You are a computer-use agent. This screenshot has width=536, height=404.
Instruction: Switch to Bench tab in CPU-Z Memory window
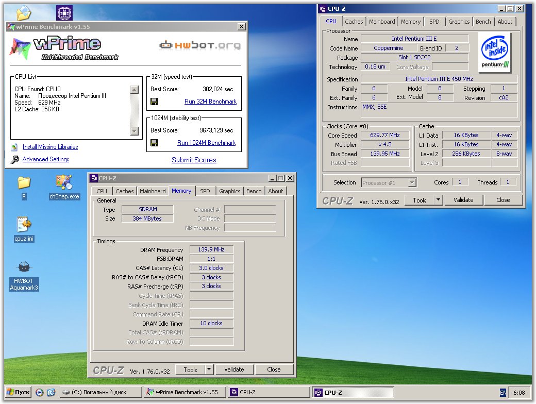pyautogui.click(x=254, y=191)
